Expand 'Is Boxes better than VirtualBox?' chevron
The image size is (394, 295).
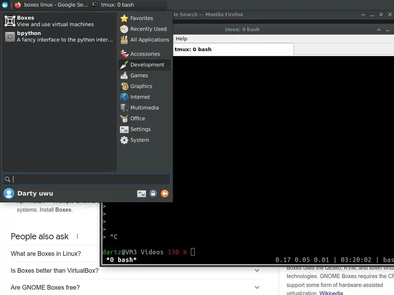(257, 270)
